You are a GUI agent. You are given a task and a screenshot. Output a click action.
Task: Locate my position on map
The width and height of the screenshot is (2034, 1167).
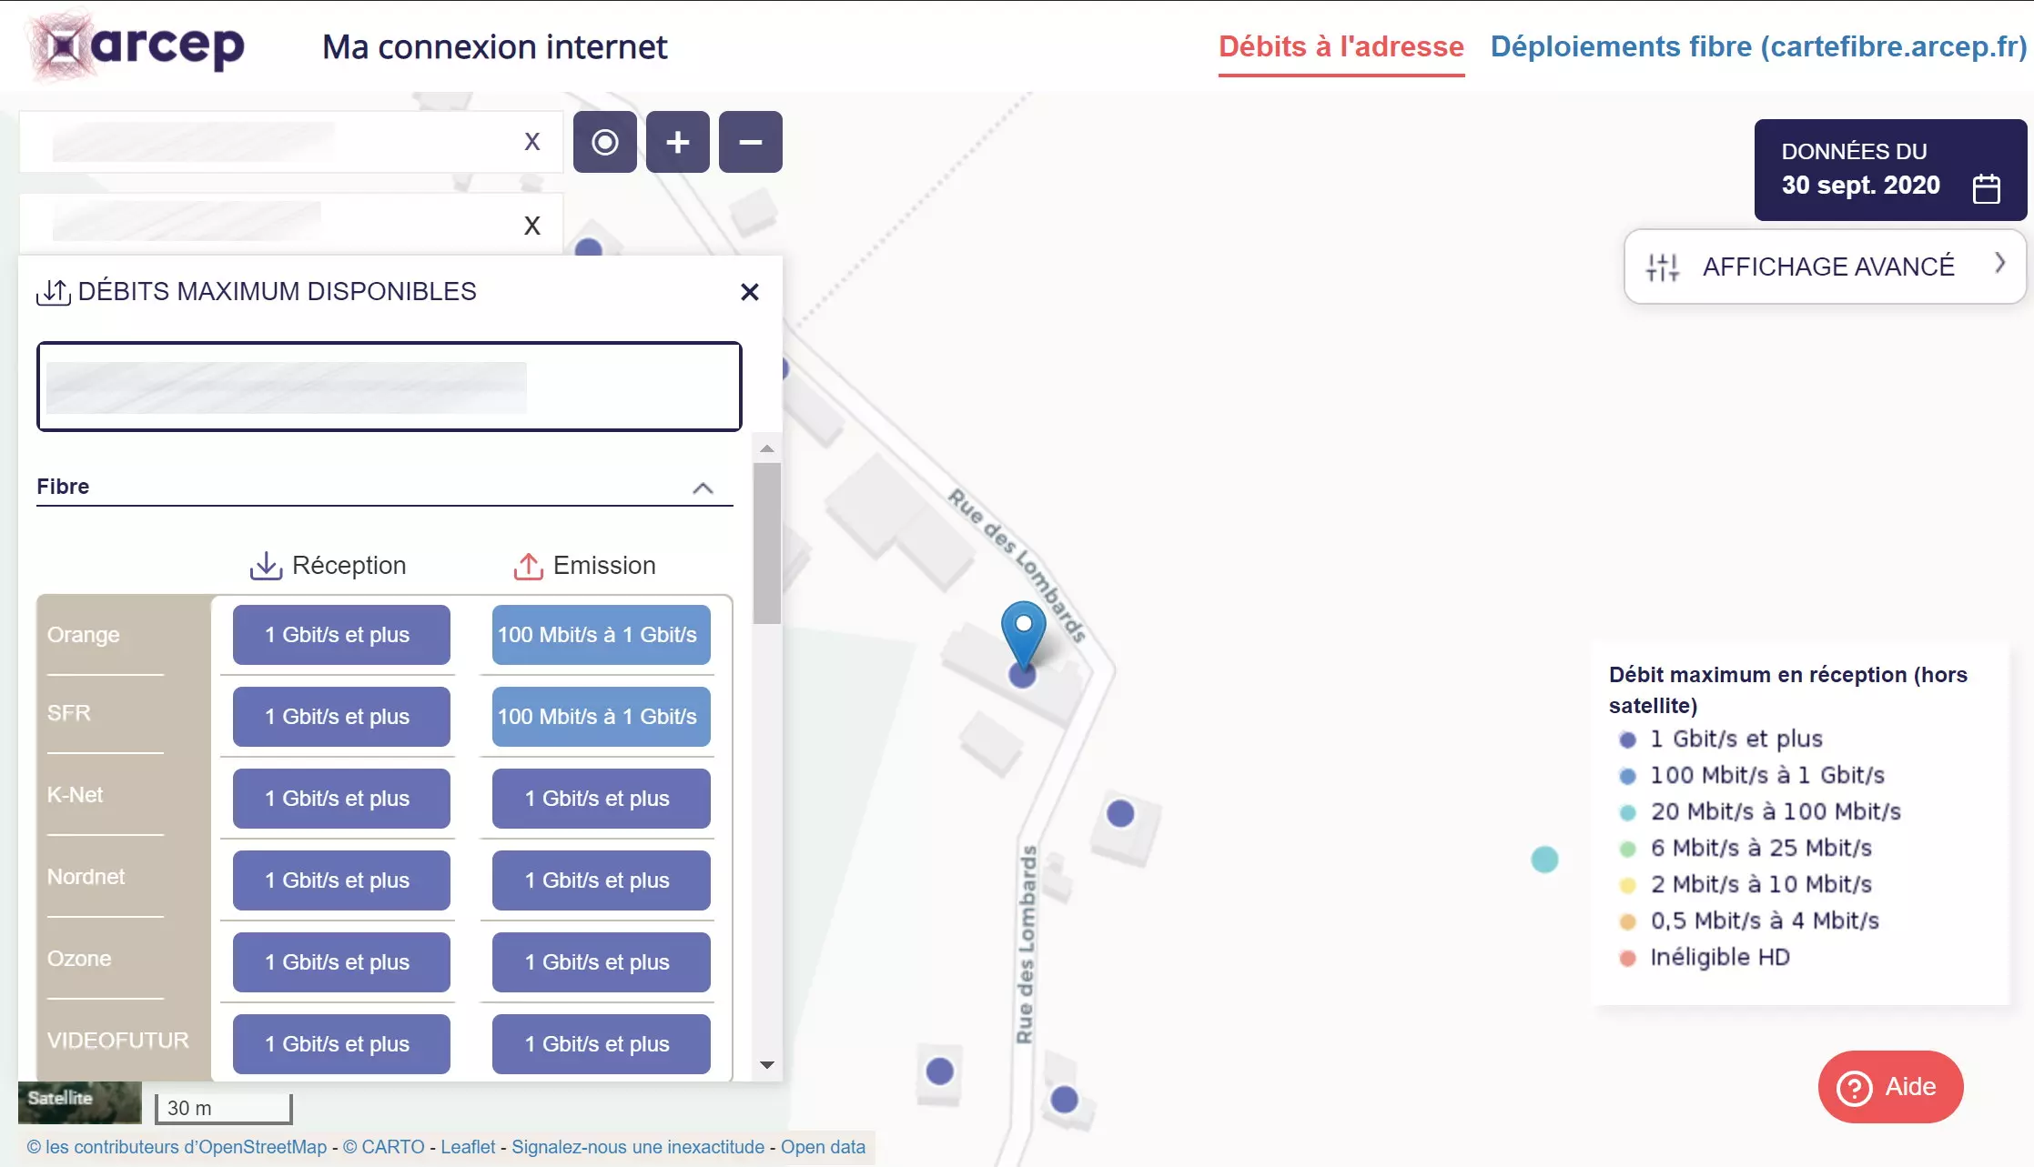(x=605, y=142)
